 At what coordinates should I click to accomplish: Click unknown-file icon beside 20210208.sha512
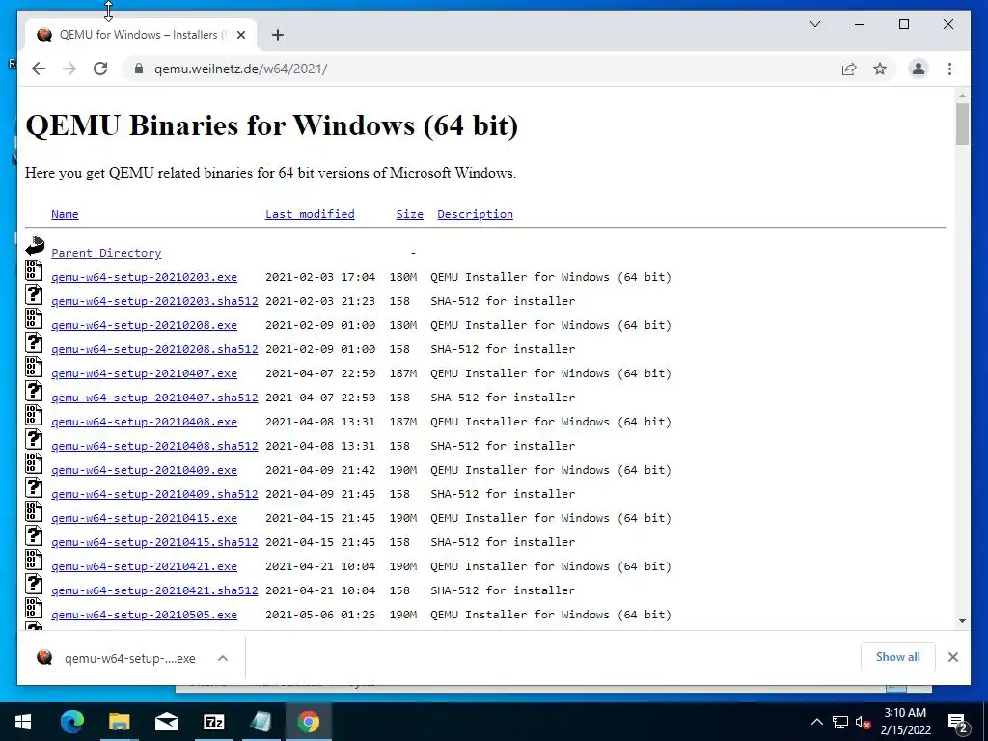pyautogui.click(x=34, y=343)
